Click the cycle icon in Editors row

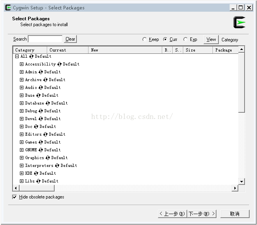click(45, 135)
